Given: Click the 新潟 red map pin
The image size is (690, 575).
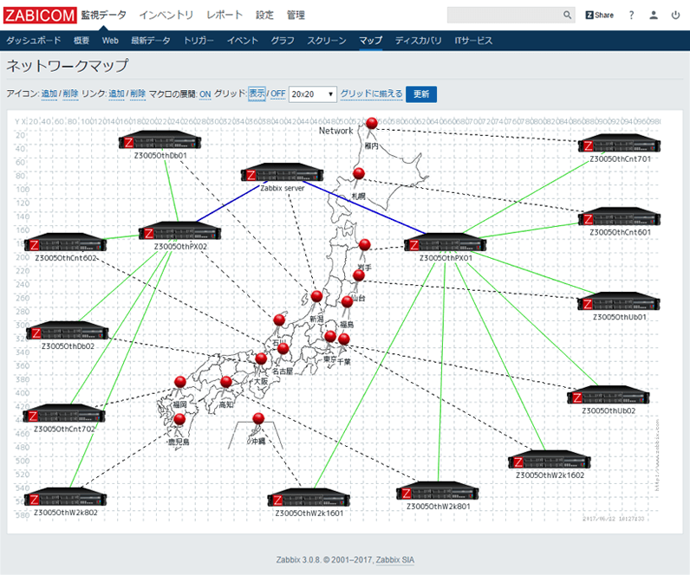Looking at the screenshot, I should tap(317, 296).
